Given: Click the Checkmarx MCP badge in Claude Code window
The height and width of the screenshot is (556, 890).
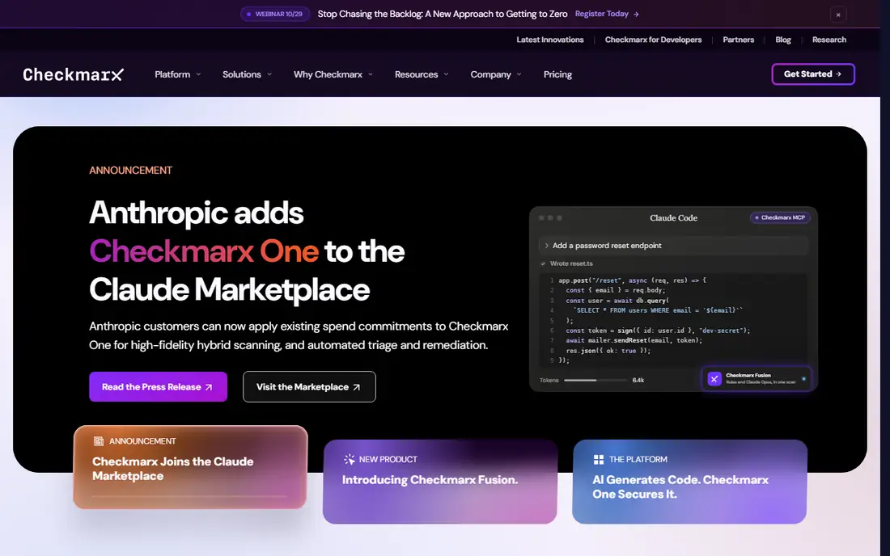Looking at the screenshot, I should coord(781,217).
